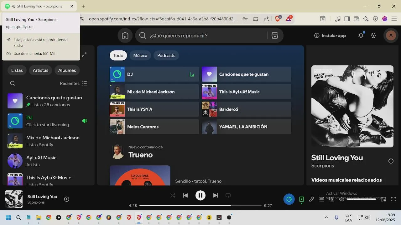401x225 pixels.
Task: Filter library by Listas
Action: click(17, 70)
